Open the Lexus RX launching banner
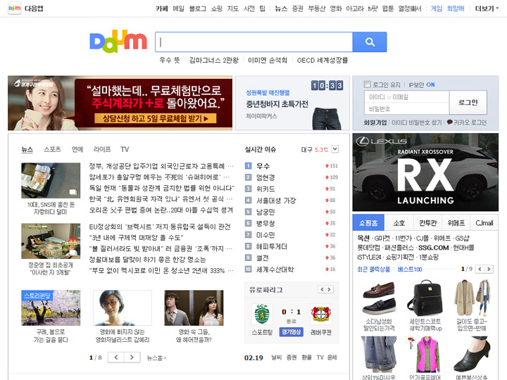507x380 pixels. click(425, 172)
